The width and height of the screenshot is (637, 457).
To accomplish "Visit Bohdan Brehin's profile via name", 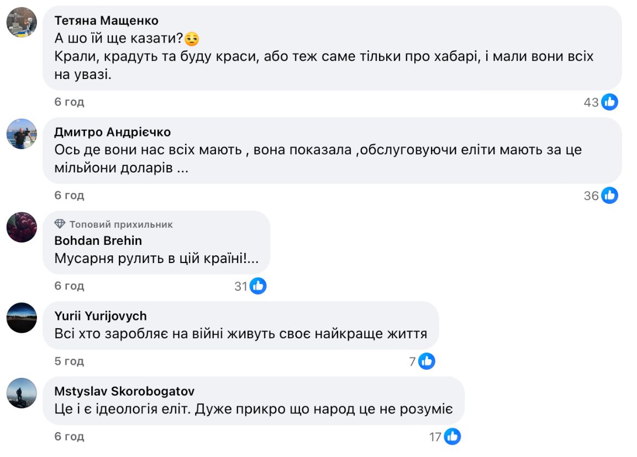I will click(x=98, y=240).
